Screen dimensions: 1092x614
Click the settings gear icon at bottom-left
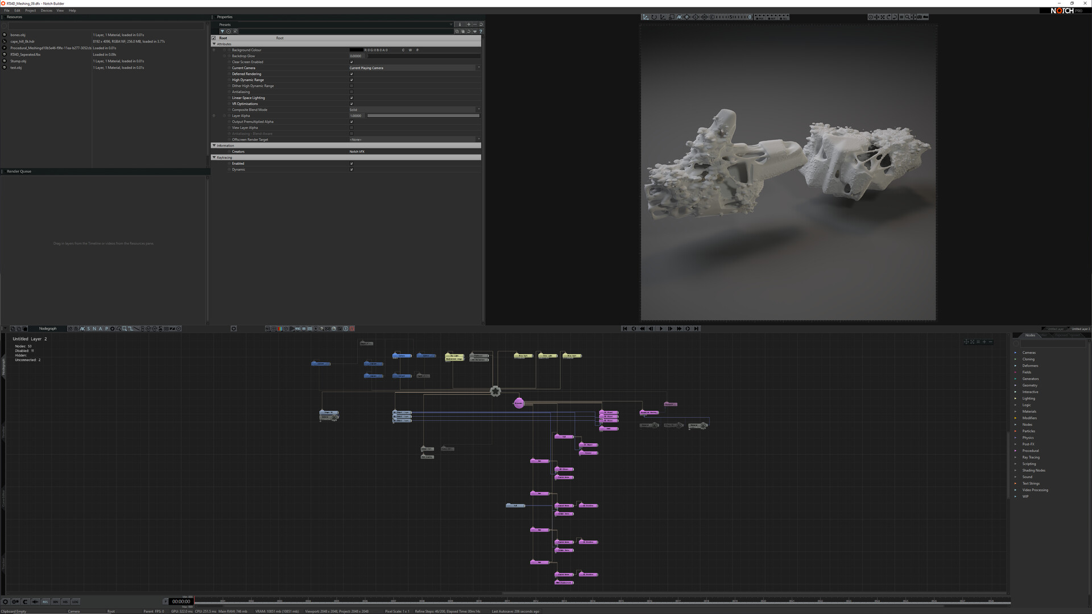5,601
